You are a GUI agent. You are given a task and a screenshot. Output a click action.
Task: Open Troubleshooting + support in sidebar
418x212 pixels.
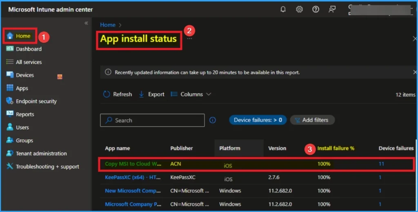click(x=47, y=167)
